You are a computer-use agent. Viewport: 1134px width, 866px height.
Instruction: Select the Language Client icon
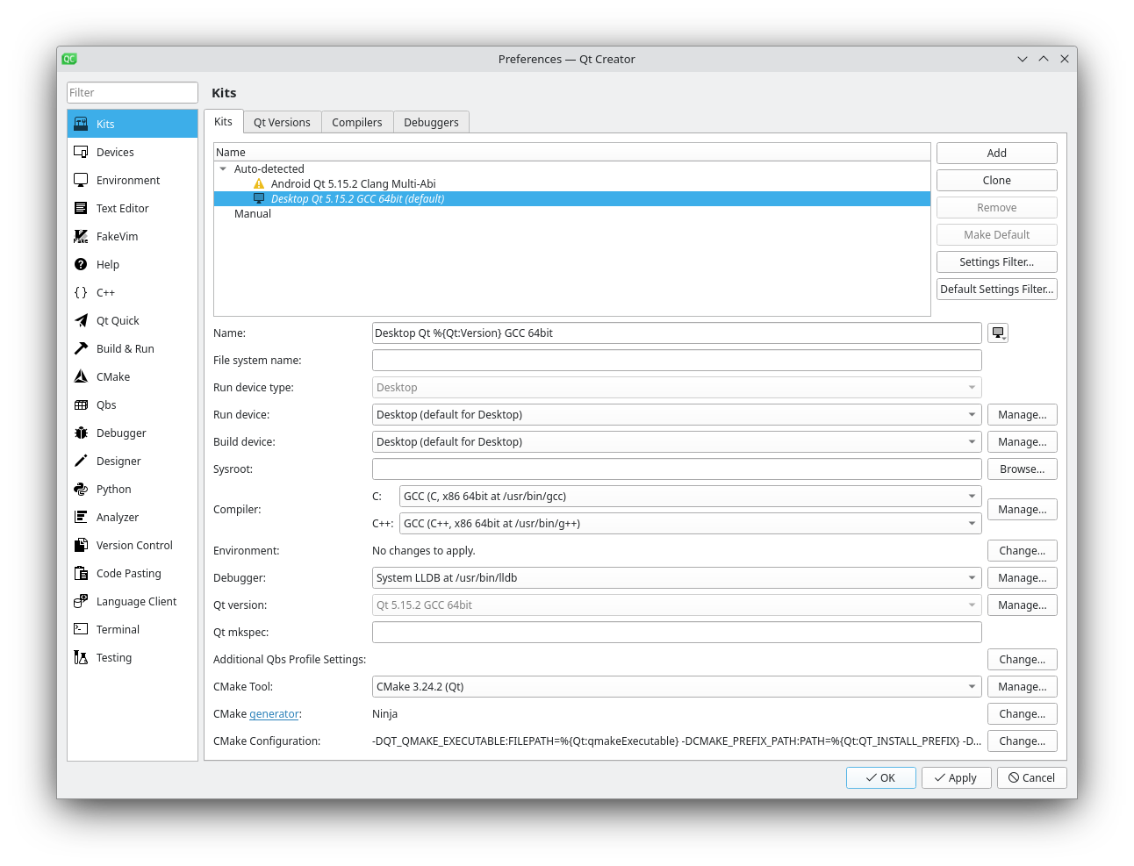81,601
